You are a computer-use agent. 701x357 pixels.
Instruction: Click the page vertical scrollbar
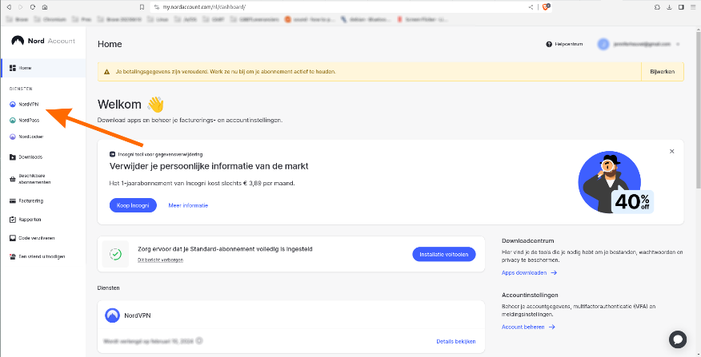(x=698, y=109)
